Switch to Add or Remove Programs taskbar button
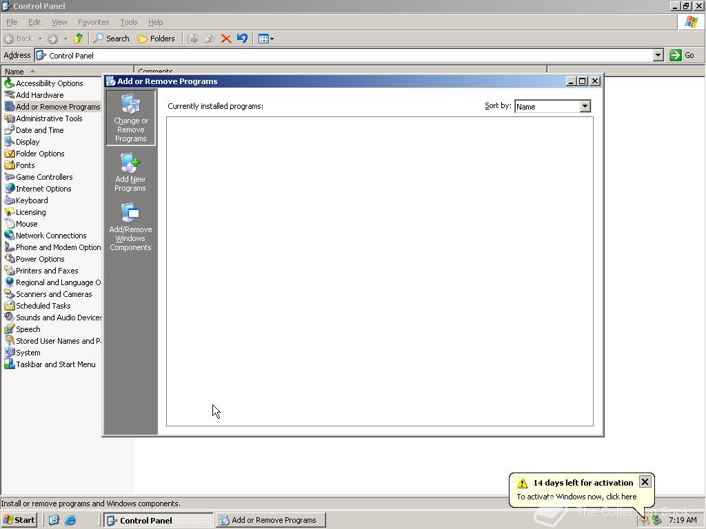706x529 pixels. (270, 521)
